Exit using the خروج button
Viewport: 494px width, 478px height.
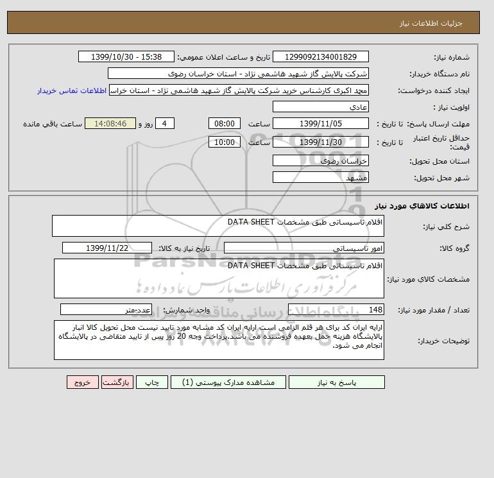pos(83,382)
